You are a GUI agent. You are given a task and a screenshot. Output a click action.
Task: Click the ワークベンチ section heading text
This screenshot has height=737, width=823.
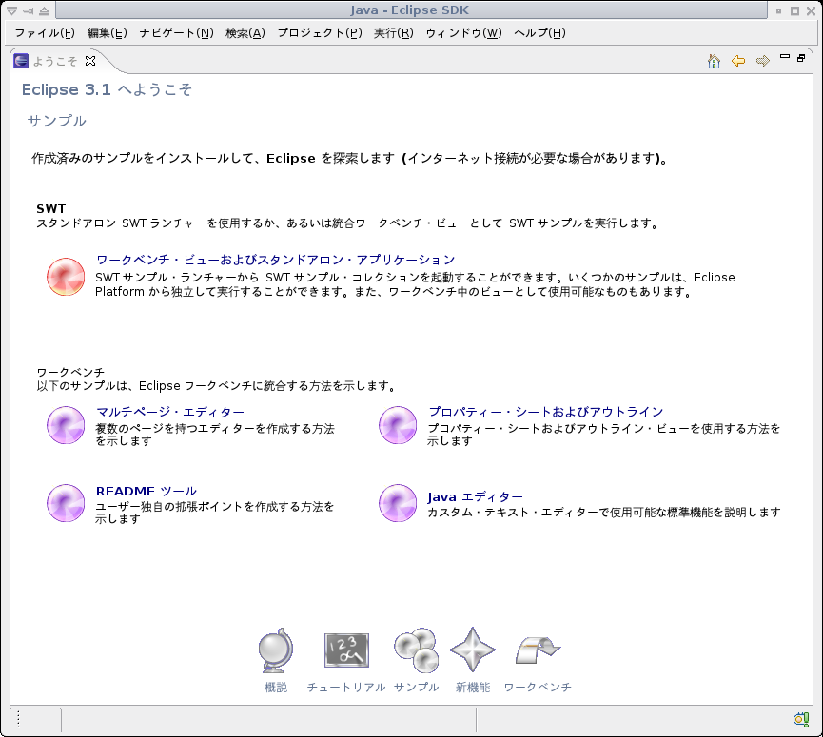pyautogui.click(x=70, y=373)
